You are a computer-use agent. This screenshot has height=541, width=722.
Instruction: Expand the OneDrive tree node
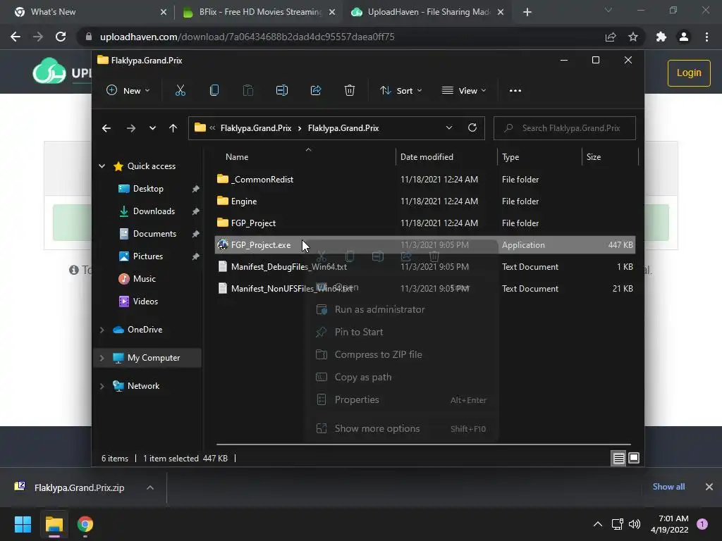click(102, 330)
